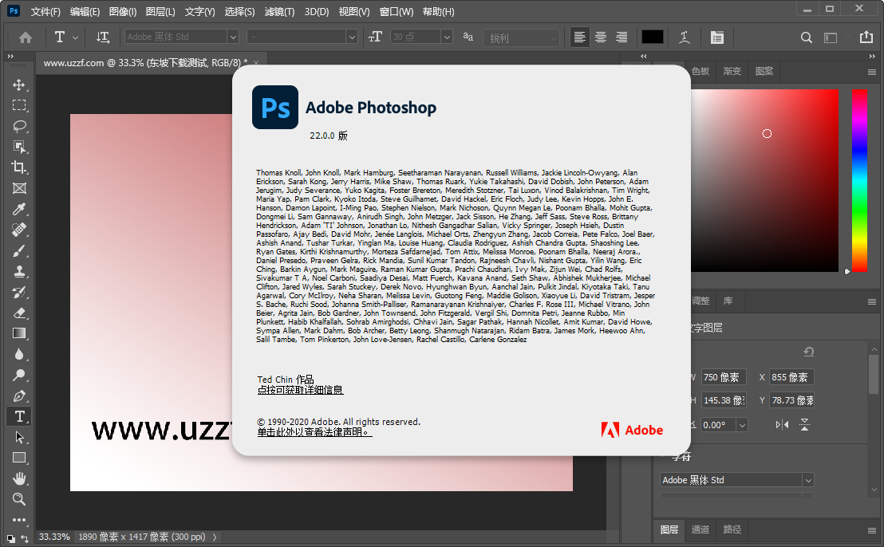Viewport: 884px width, 547px height.
Task: Switch to the 渐变 tab
Action: click(732, 71)
